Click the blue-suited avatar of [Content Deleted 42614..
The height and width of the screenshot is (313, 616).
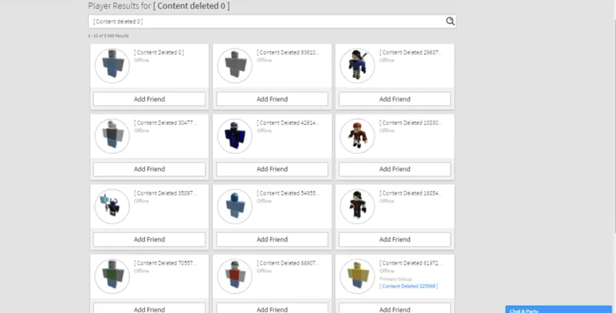tap(235, 135)
